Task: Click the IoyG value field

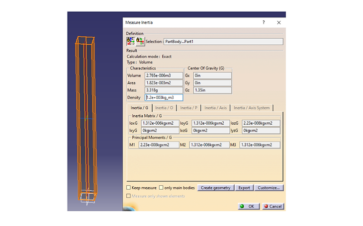Action: pos(210,123)
